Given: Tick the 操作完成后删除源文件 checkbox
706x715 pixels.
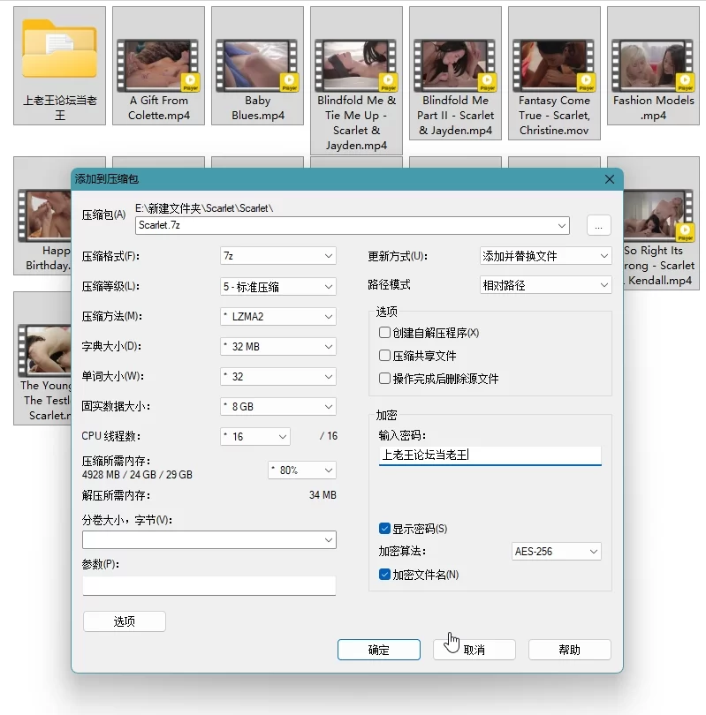Looking at the screenshot, I should [384, 379].
